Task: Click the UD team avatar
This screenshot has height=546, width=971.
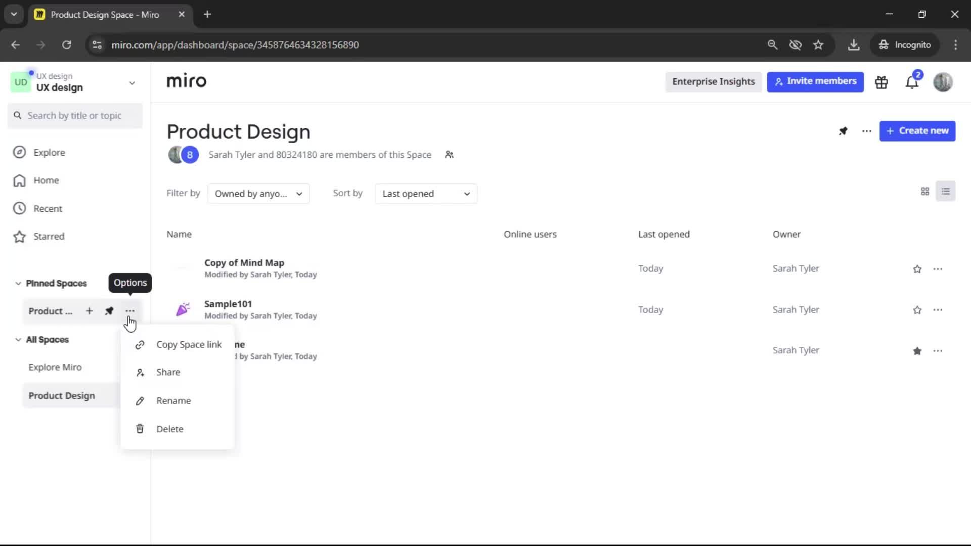Action: click(21, 82)
